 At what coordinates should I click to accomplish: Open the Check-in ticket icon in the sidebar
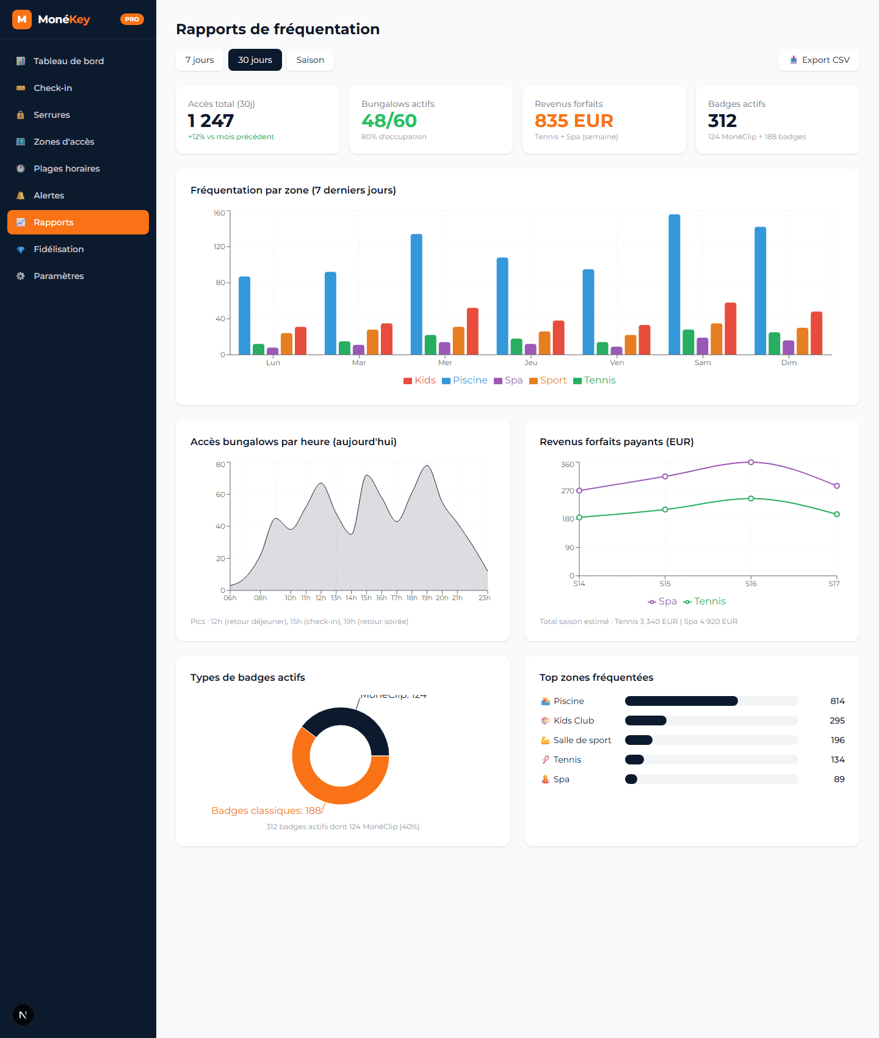tap(21, 88)
